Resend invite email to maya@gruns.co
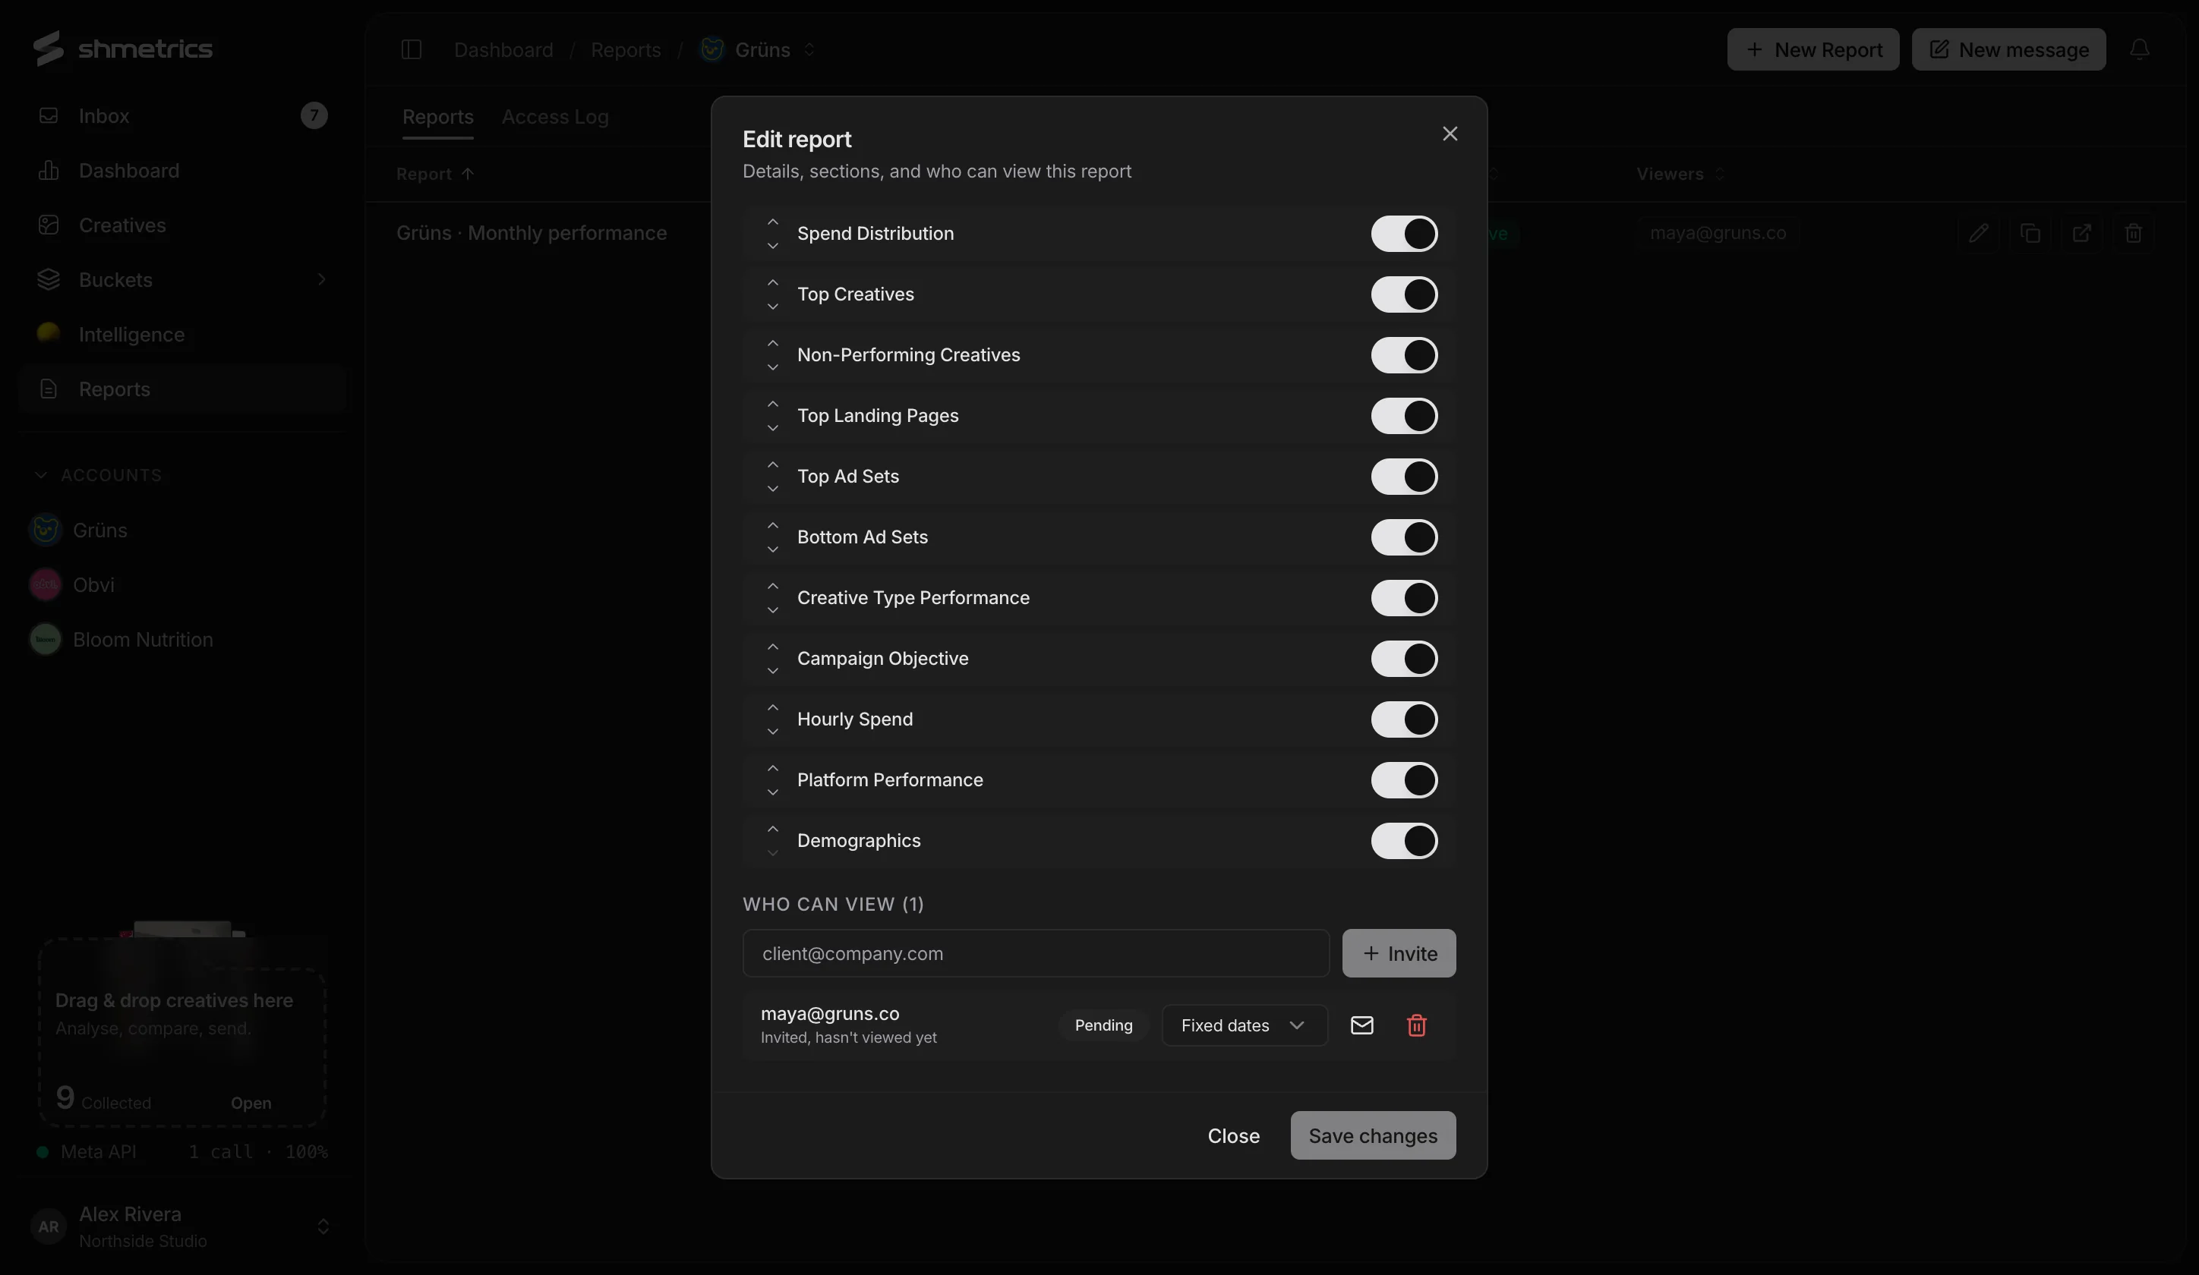Image resolution: width=2199 pixels, height=1275 pixels. (x=1361, y=1025)
